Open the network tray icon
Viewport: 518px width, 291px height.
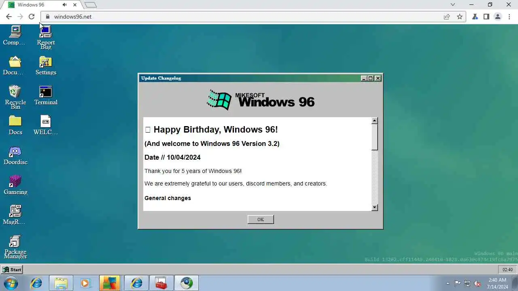click(467, 283)
